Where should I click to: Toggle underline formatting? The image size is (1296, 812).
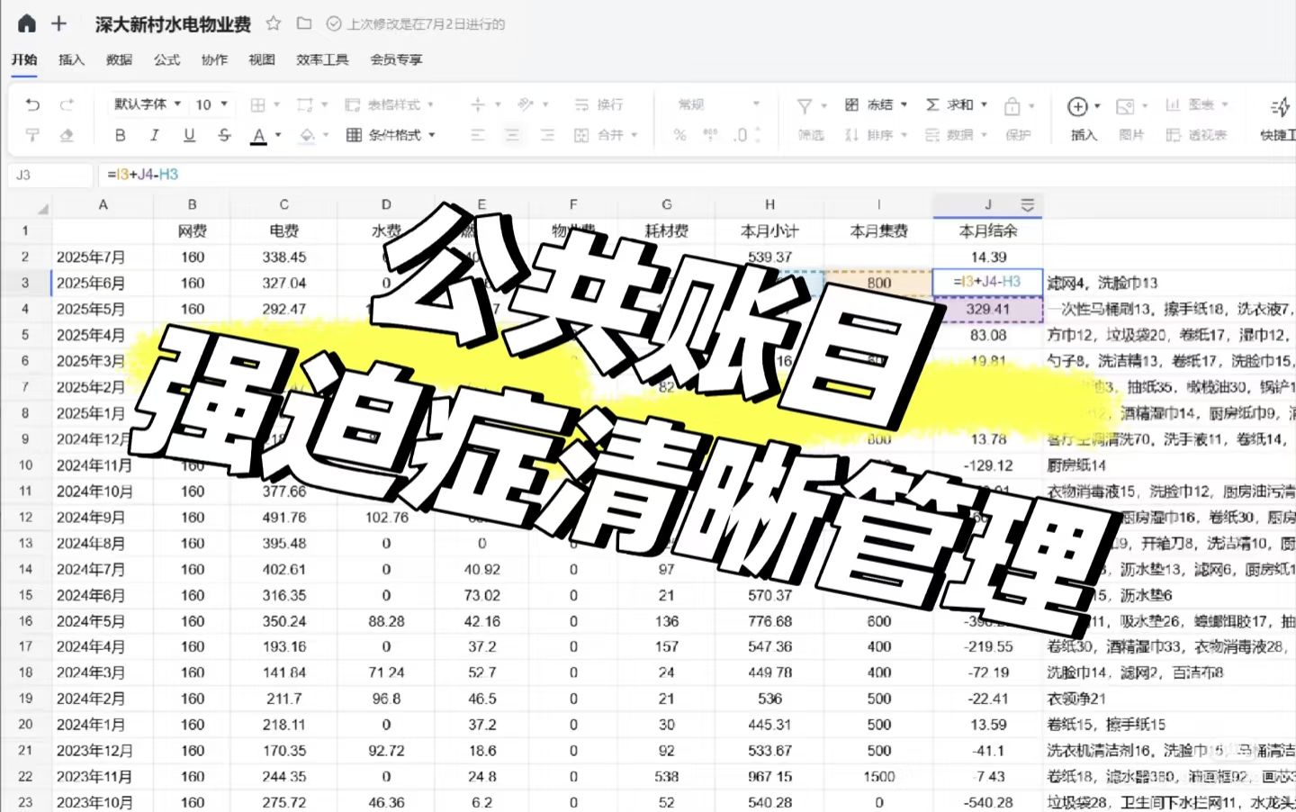(189, 135)
